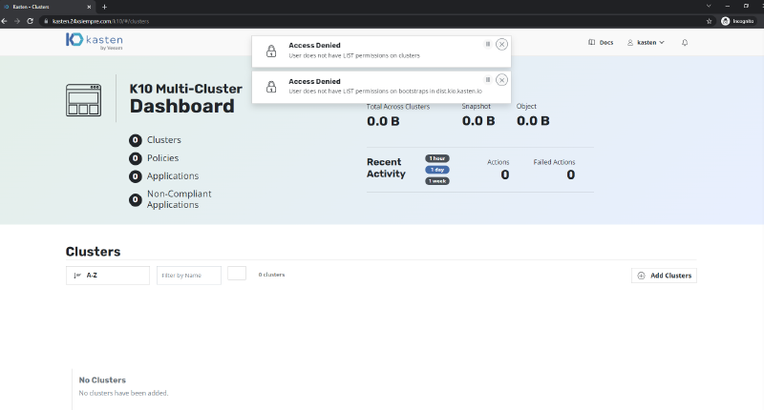Image resolution: width=764 pixels, height=410 pixels.
Task: Click the Kasten K10 logo
Action: coord(94,41)
